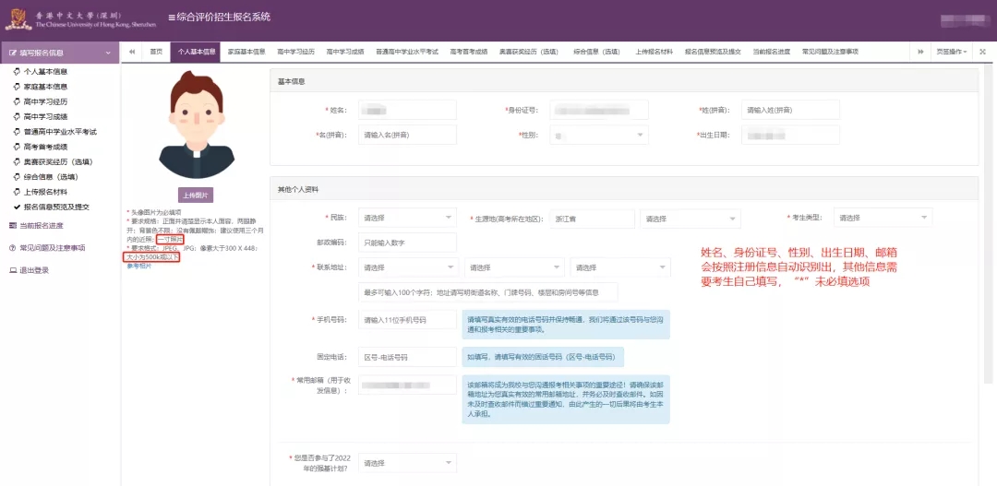
Task: Click the 上传图片 button
Action: [196, 196]
